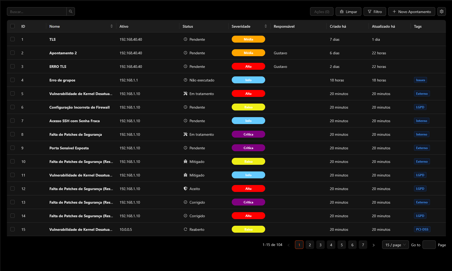Click the search magnifier icon

[71, 11]
